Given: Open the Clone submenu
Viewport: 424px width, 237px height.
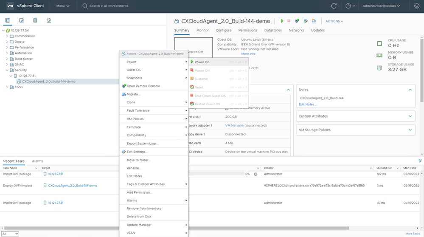Looking at the screenshot, I should (154, 102).
